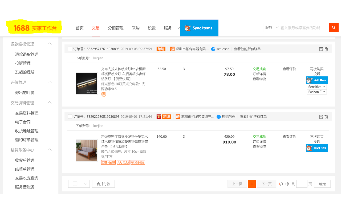Click the 跨境 badge on the 深圳市拓森电器 order
341x213 pixels.
[x=161, y=49]
